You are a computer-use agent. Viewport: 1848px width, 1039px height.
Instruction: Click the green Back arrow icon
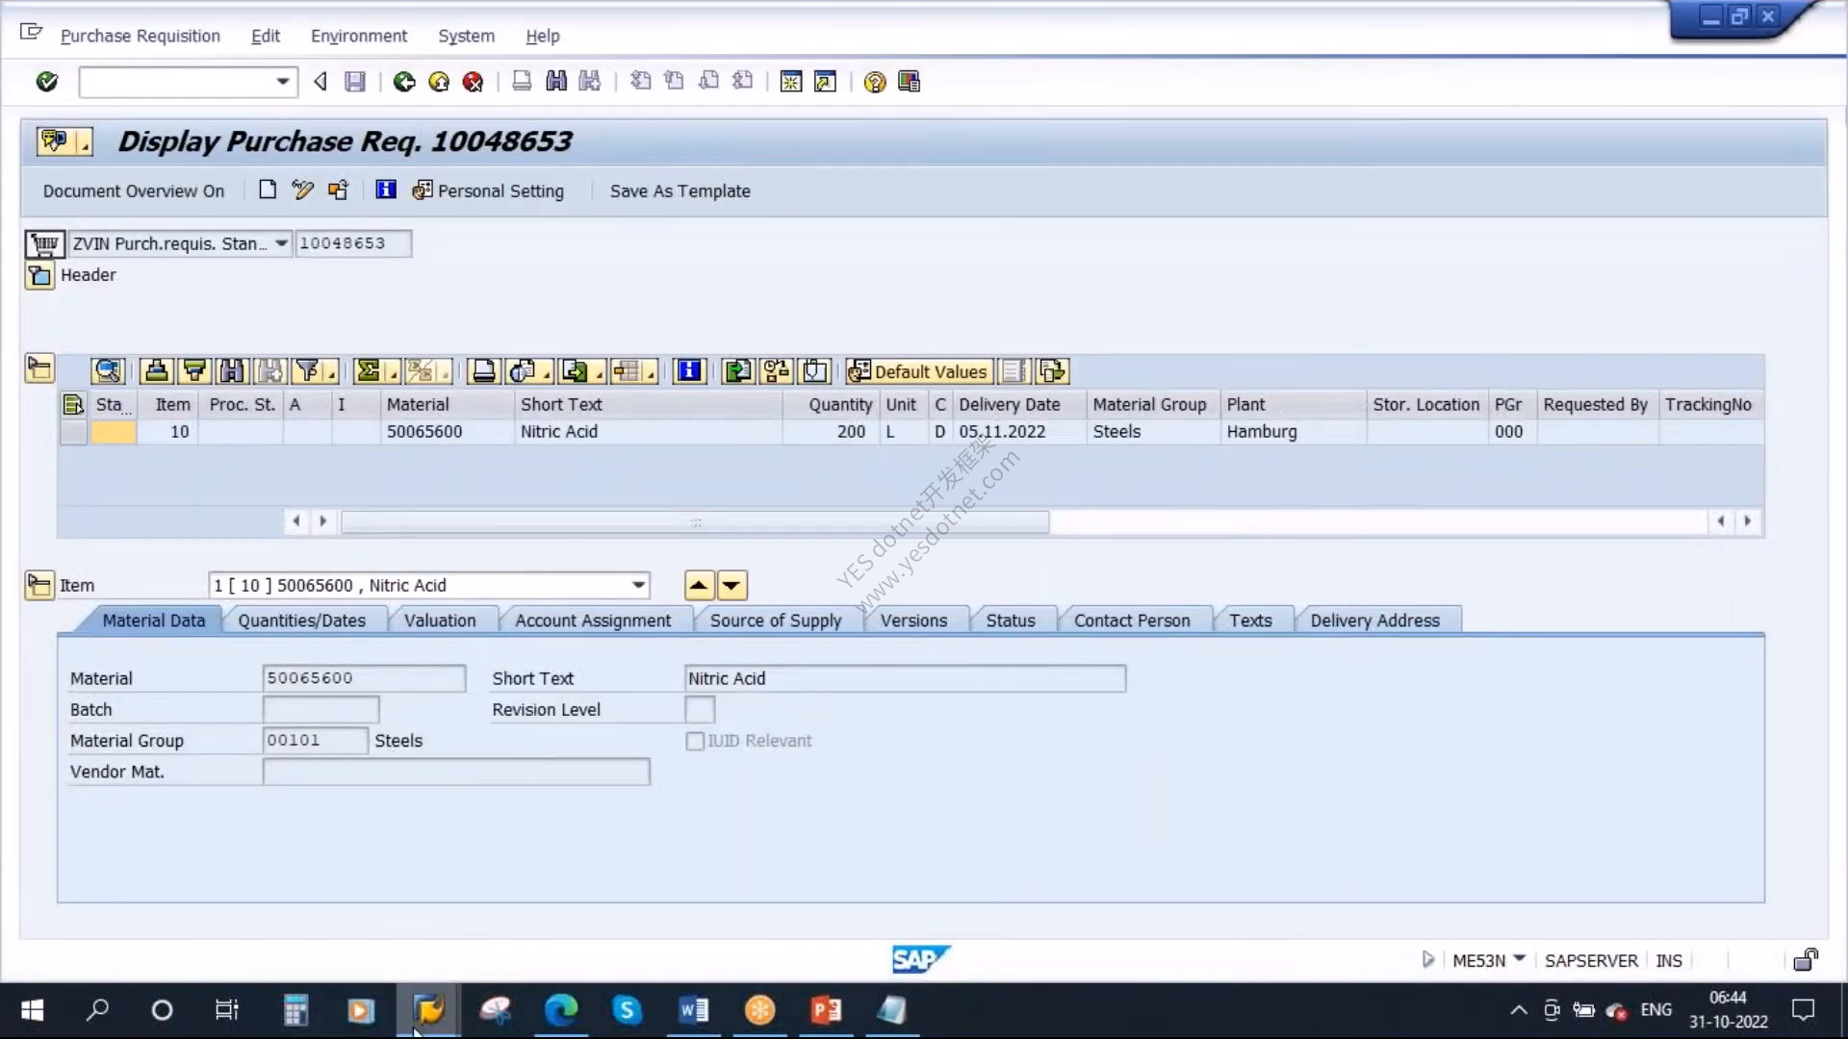point(404,82)
